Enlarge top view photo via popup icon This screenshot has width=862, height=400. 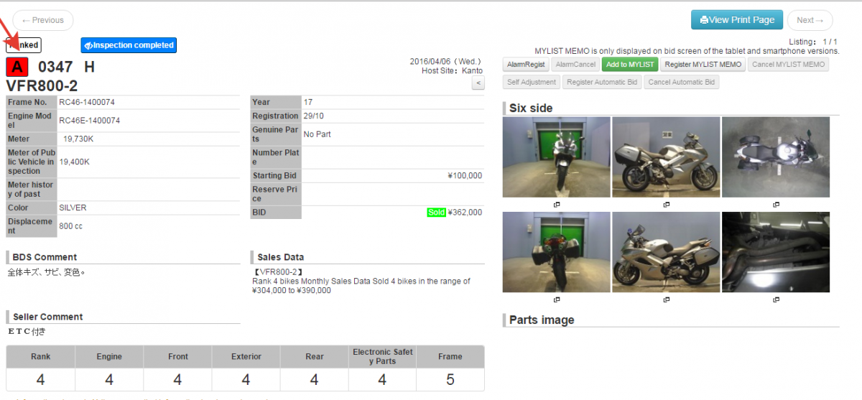tap(776, 205)
